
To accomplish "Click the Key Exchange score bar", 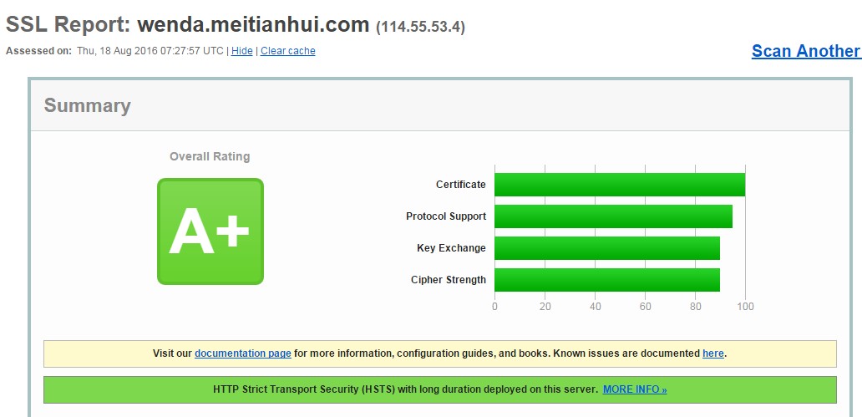I will 606,248.
